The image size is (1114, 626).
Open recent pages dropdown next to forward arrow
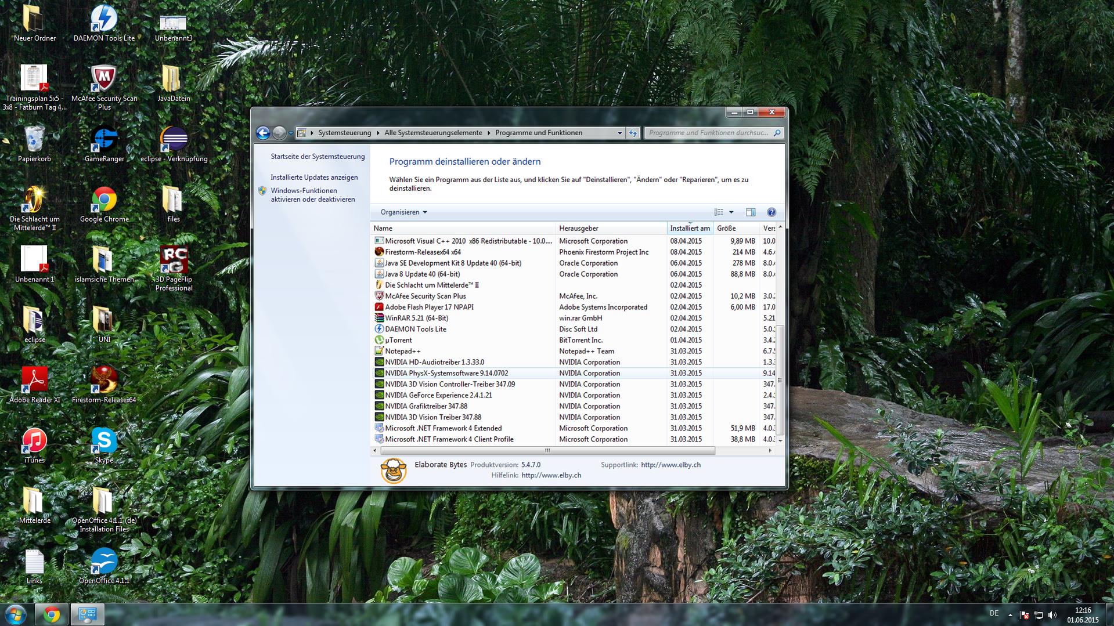pos(291,133)
